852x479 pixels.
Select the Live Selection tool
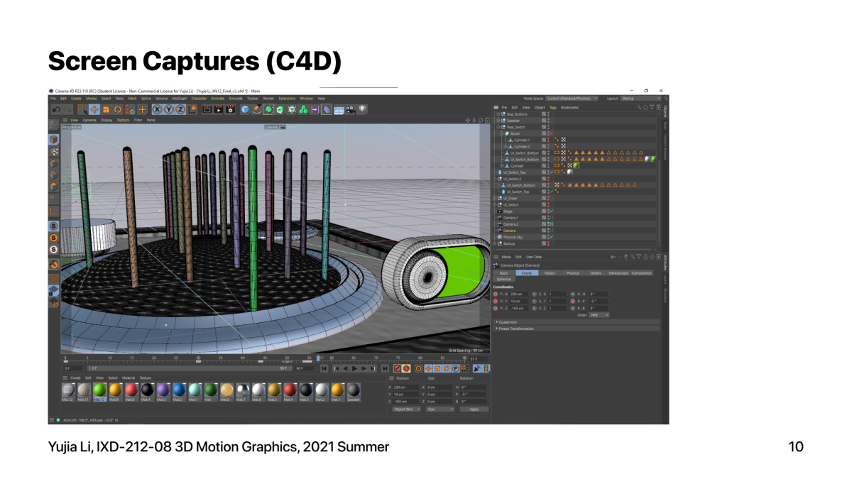(x=82, y=109)
